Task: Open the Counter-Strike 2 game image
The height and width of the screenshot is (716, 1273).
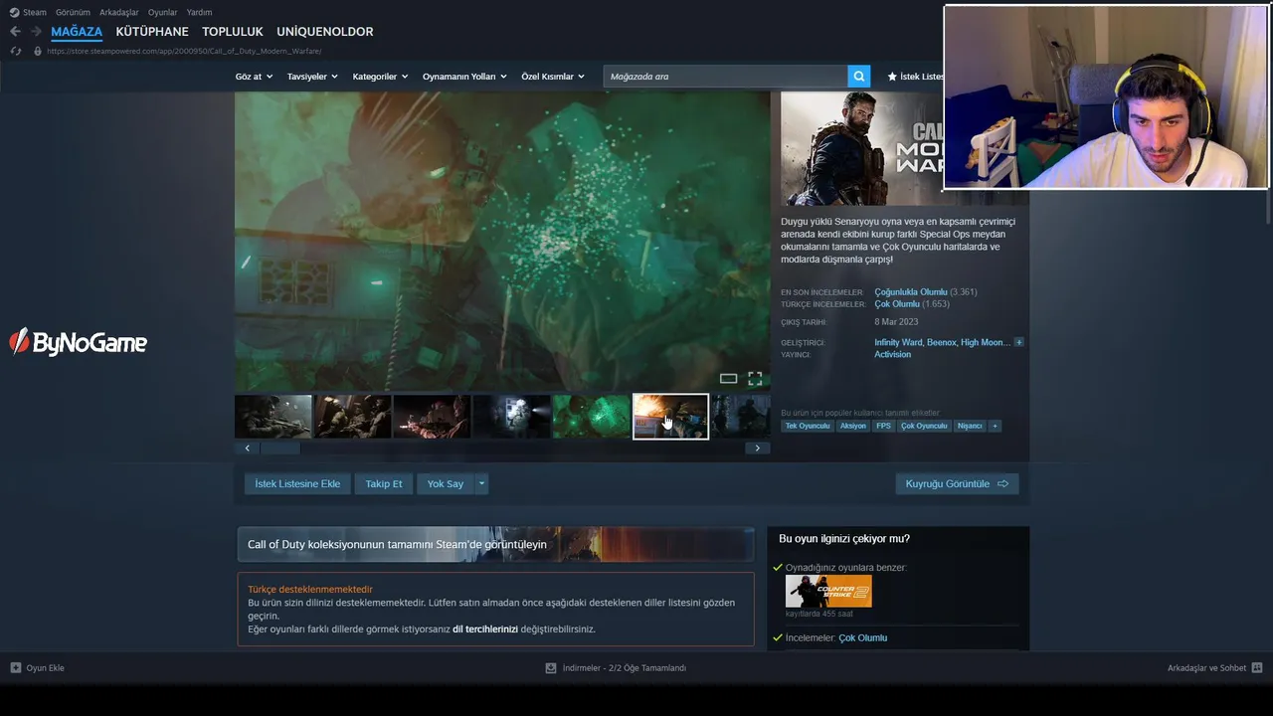Action: point(828,591)
